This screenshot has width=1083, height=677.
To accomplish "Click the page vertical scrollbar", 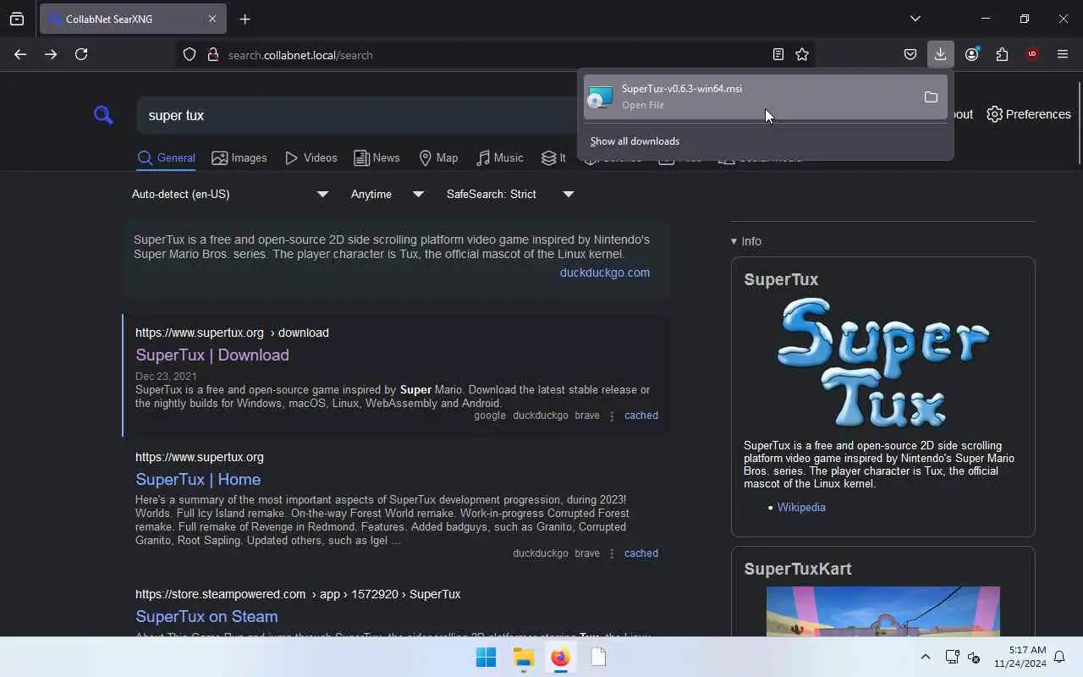I will (1080, 123).
